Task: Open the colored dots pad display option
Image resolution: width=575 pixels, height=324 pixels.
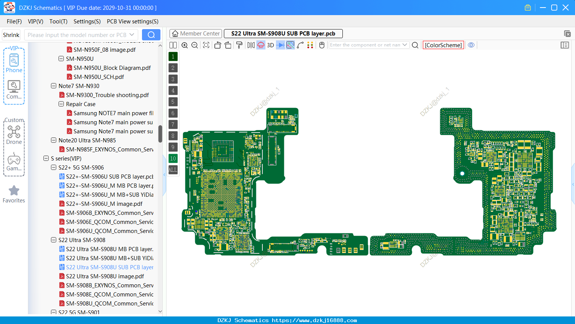Action: click(310, 45)
